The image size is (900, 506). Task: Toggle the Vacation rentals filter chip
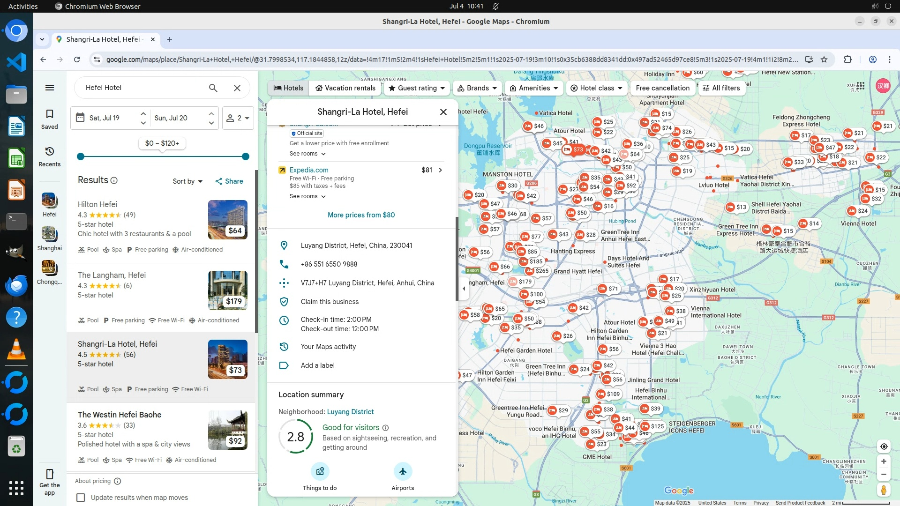[345, 88]
